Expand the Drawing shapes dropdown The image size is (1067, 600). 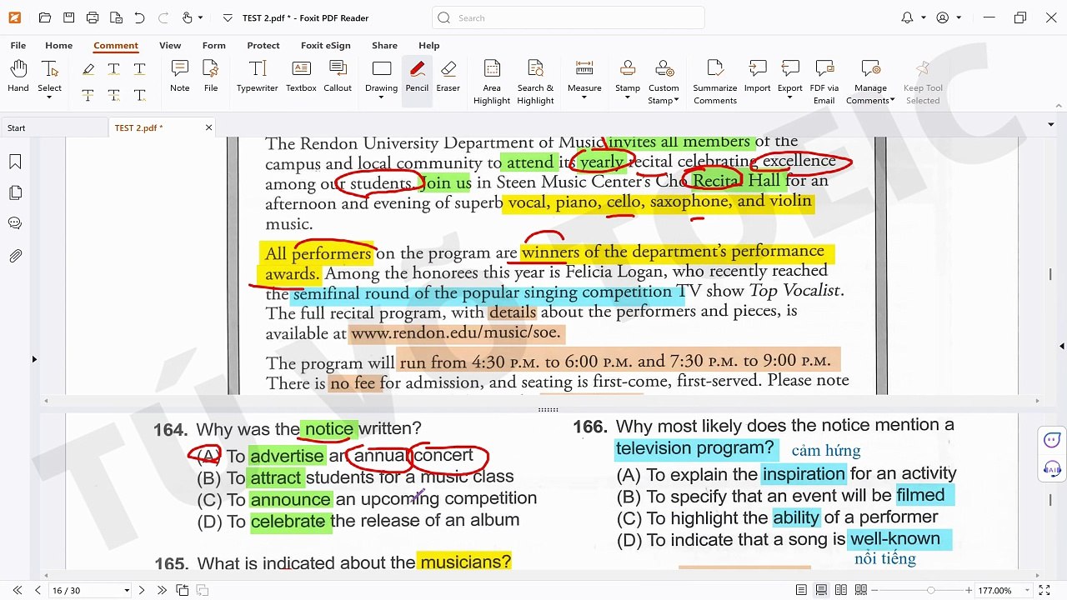pyautogui.click(x=381, y=97)
